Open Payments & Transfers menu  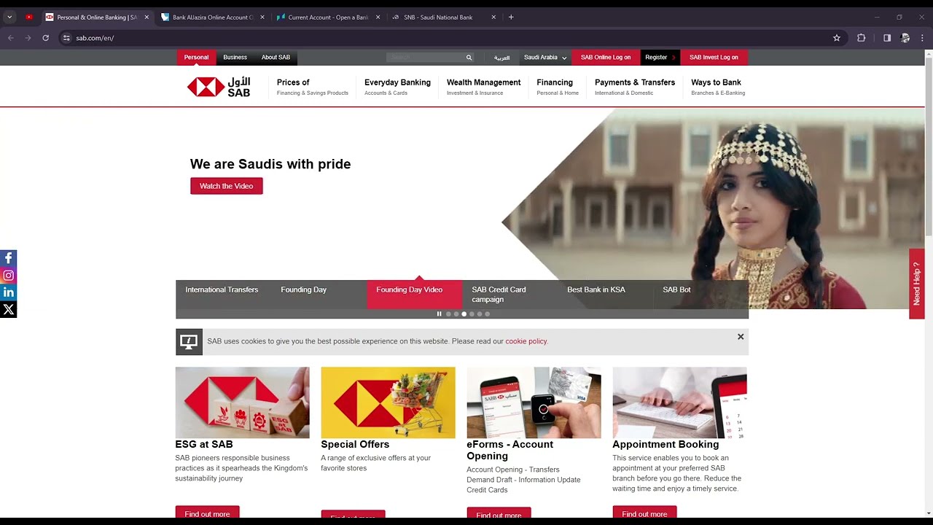pyautogui.click(x=635, y=87)
